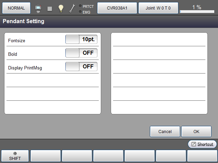The width and height of the screenshot is (218, 163).
Task: Click the PRTCT indicator light
Action: coord(80,6)
